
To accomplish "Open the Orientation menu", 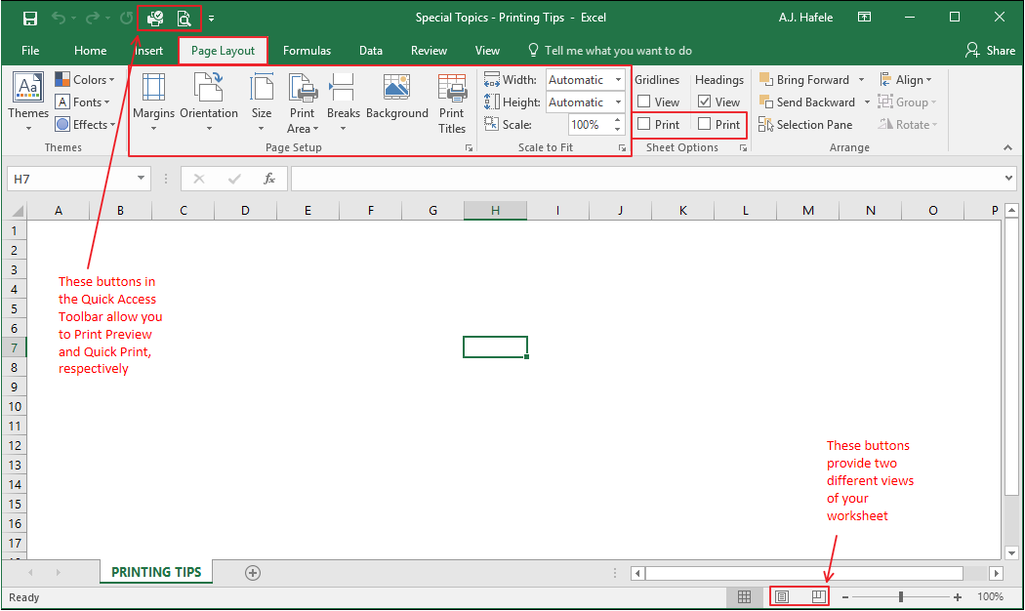I will [x=209, y=102].
